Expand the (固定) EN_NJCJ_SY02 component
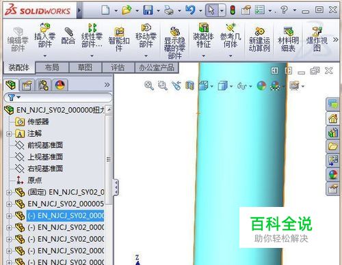Screen dimensions: 342x265 coord(9,193)
